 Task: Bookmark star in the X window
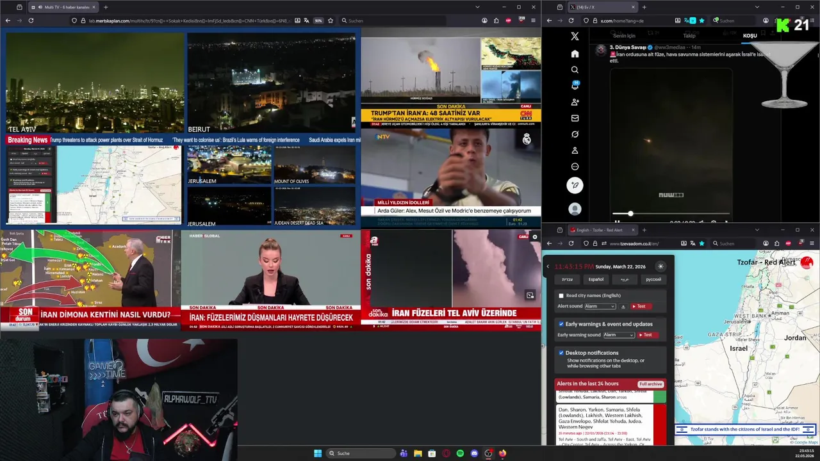pyautogui.click(x=701, y=20)
